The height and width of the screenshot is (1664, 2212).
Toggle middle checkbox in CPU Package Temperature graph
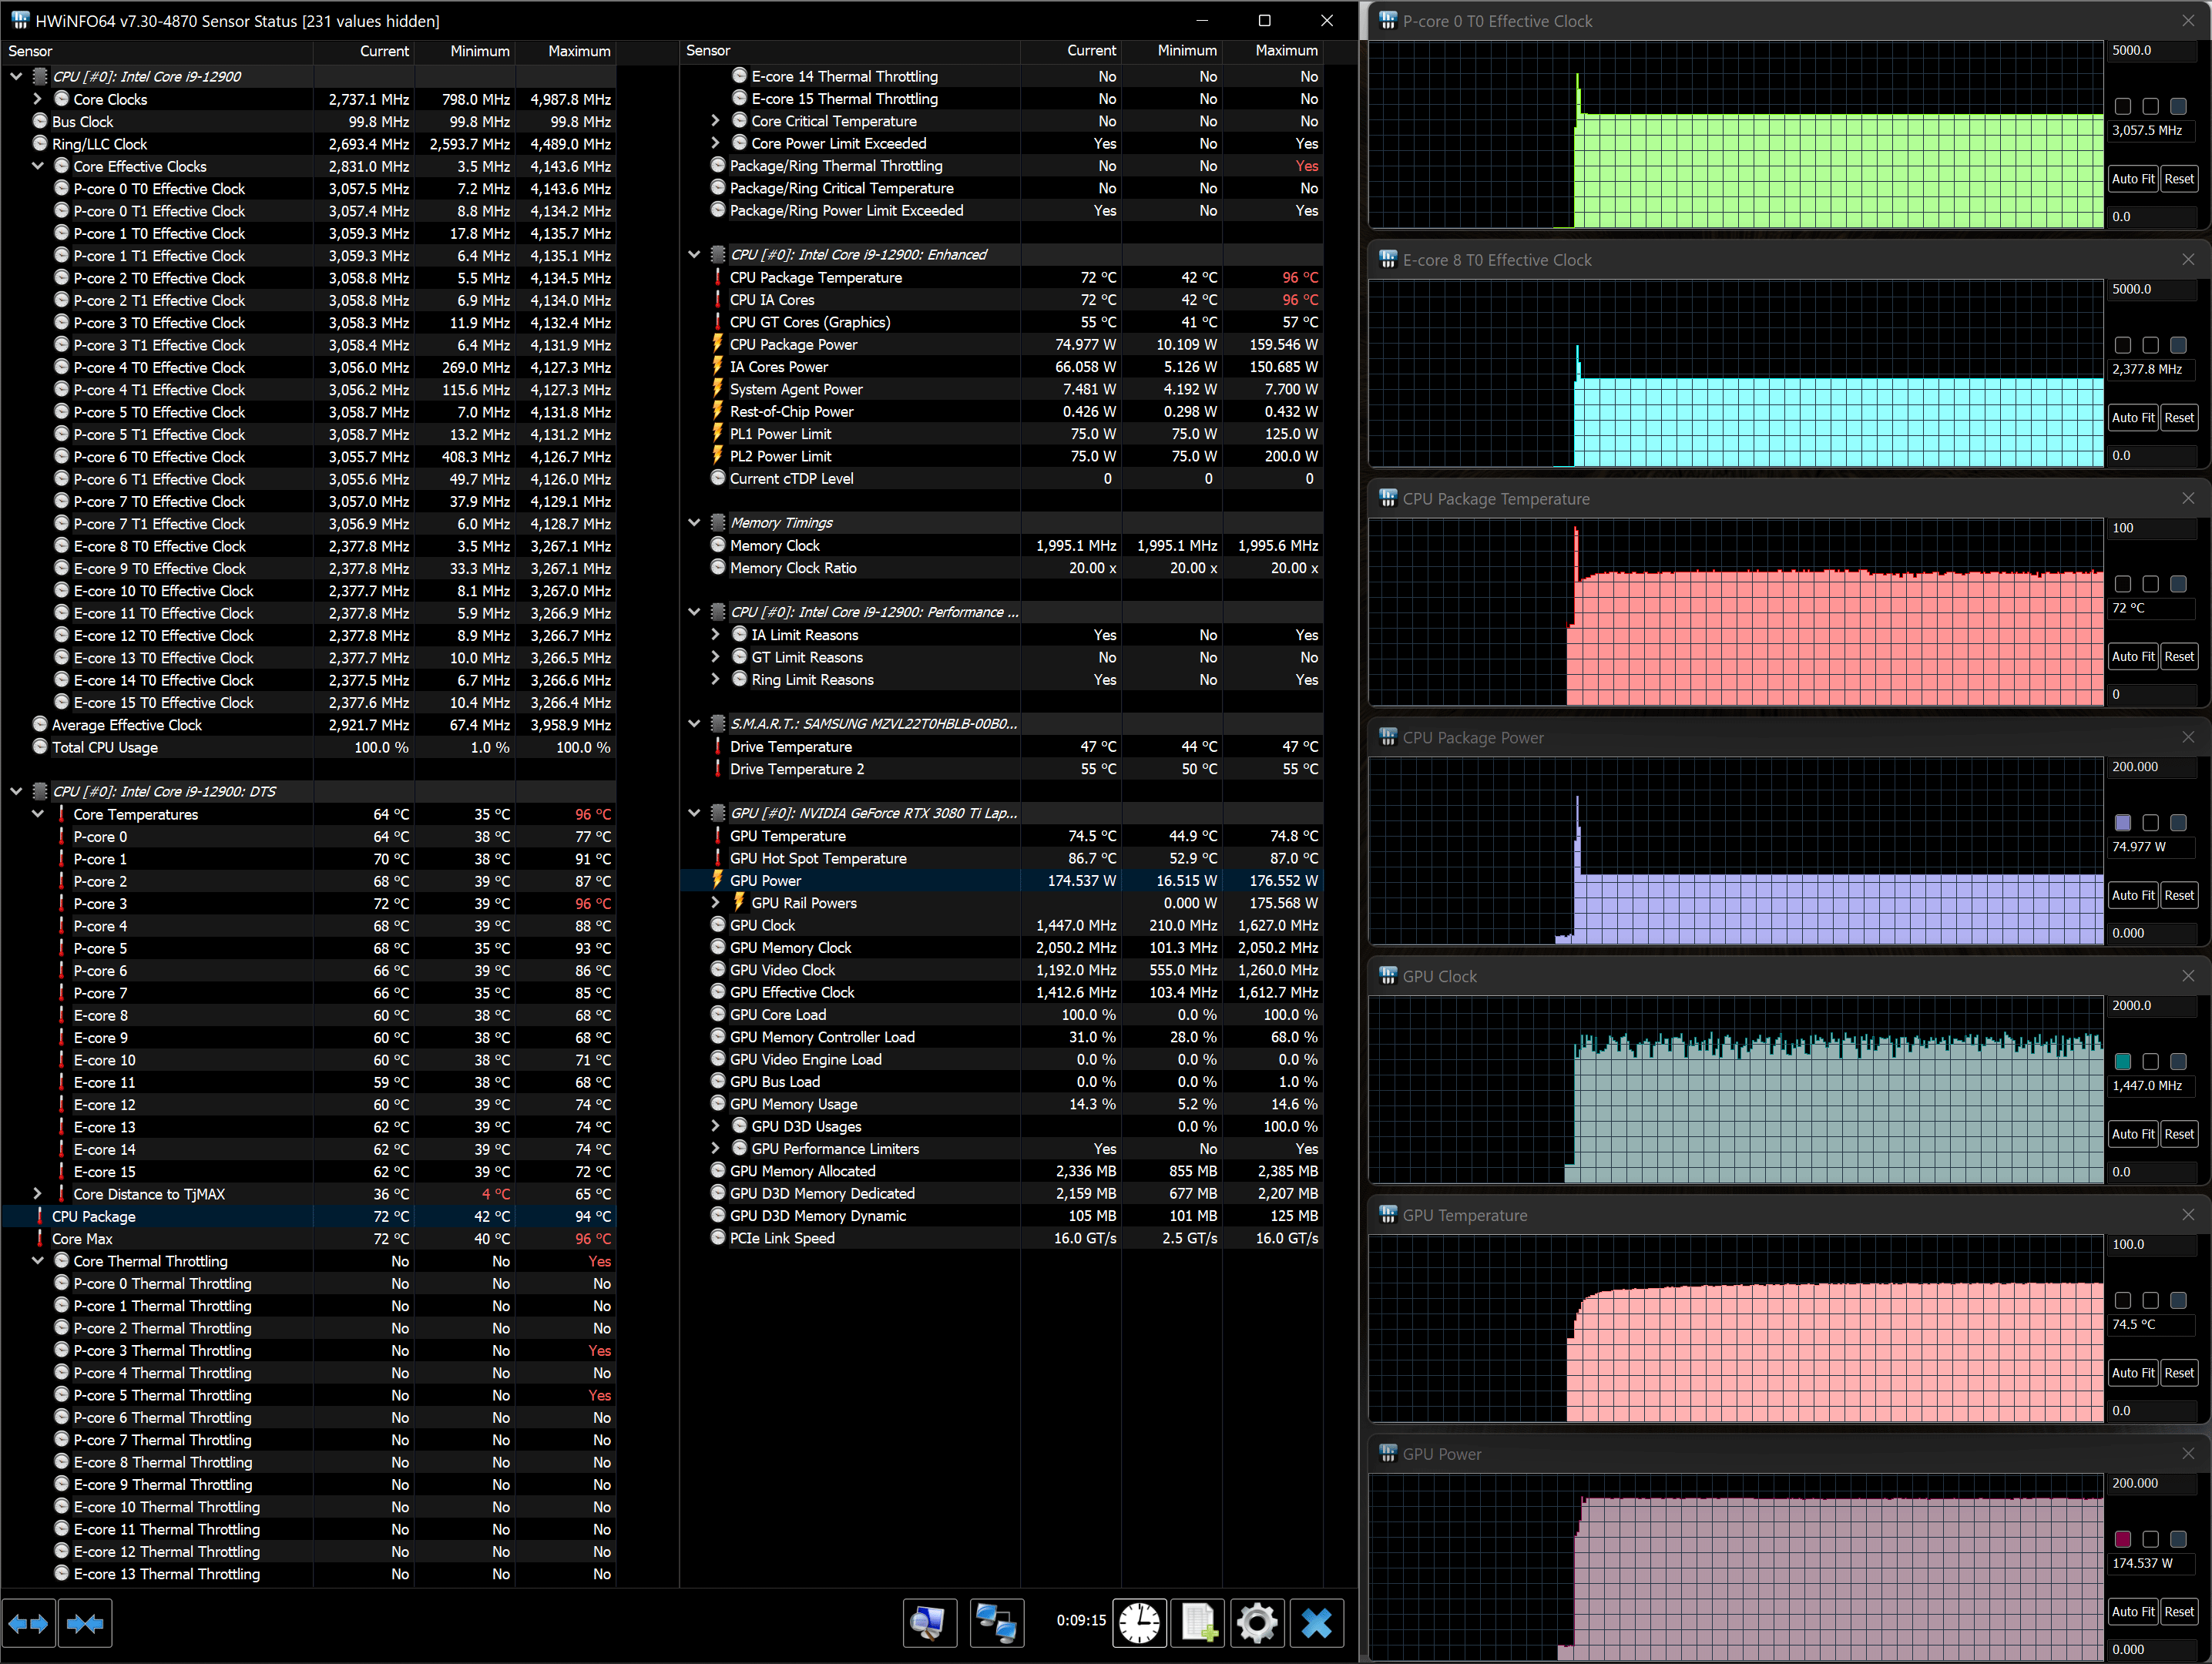pyautogui.click(x=2151, y=584)
